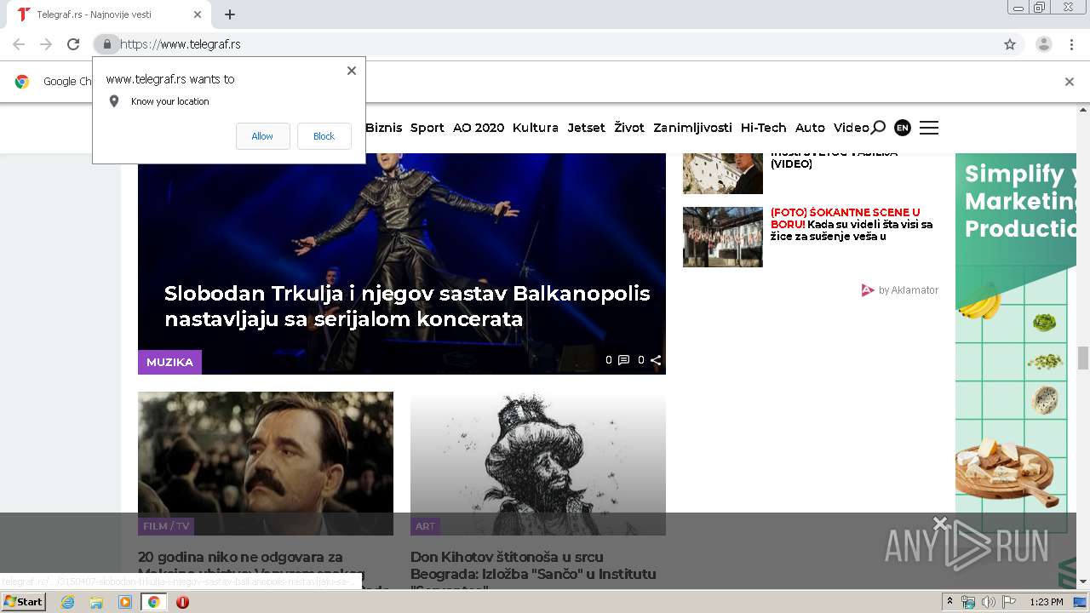
Task: Click the browser forward arrow
Action: [46, 44]
